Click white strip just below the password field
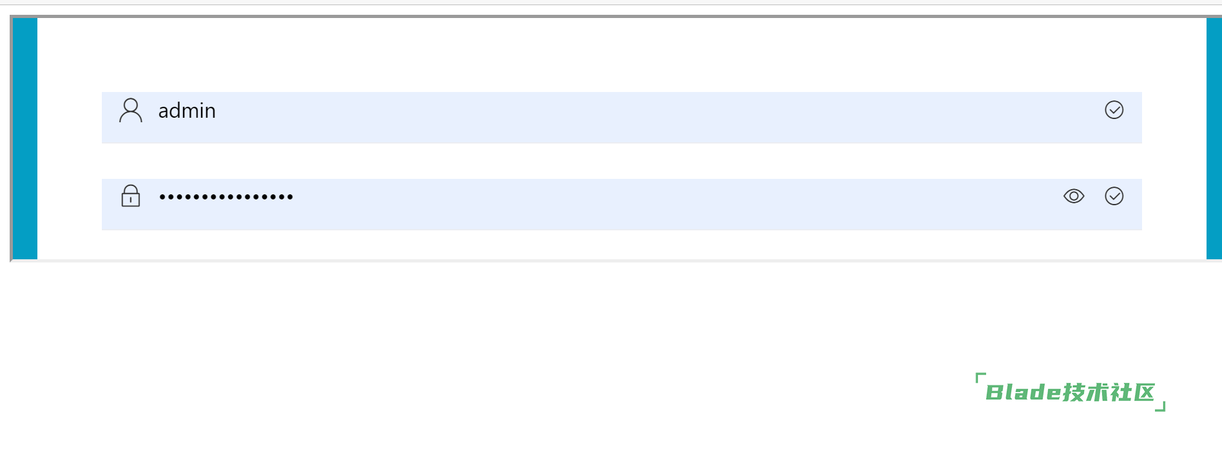Image resolution: width=1222 pixels, height=451 pixels. [x=619, y=244]
